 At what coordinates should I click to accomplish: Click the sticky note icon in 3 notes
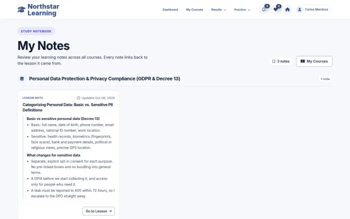pyautogui.click(x=273, y=61)
